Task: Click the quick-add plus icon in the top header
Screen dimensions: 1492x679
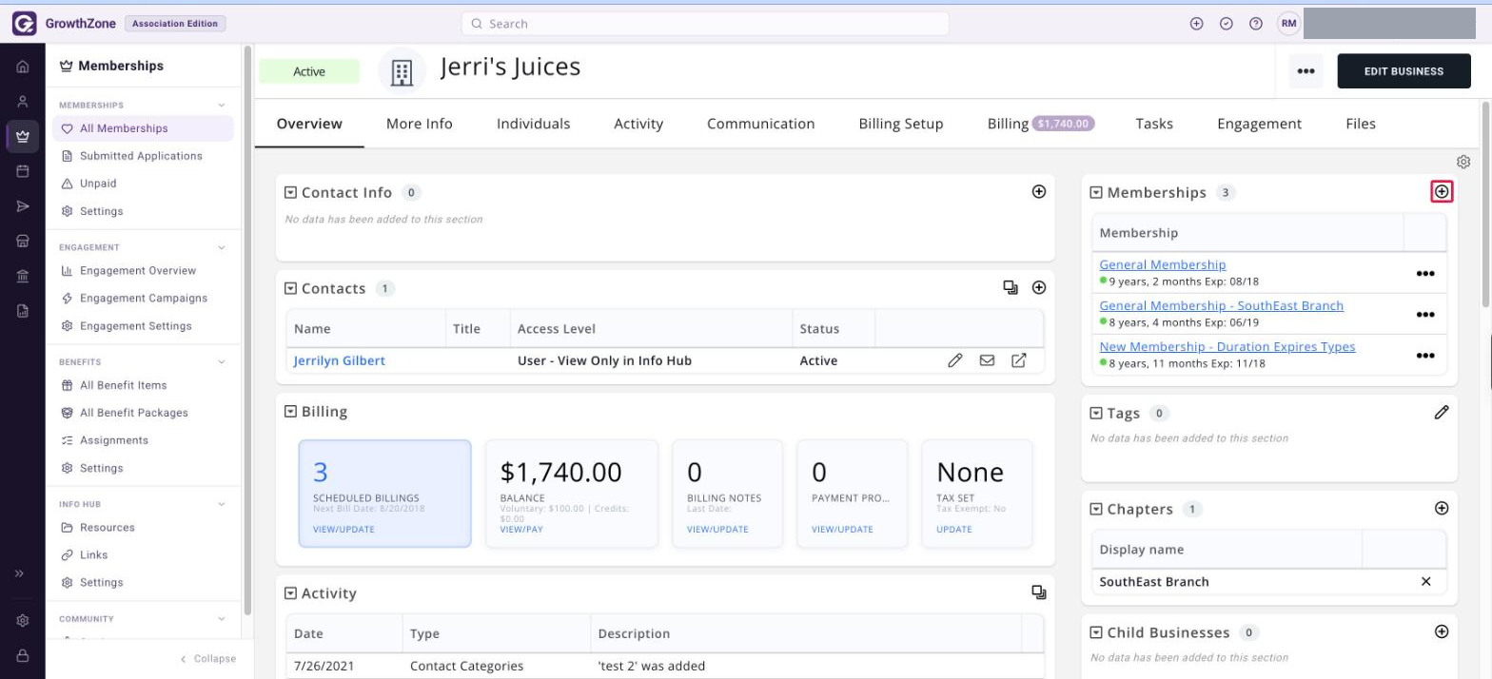Action: [x=1197, y=24]
